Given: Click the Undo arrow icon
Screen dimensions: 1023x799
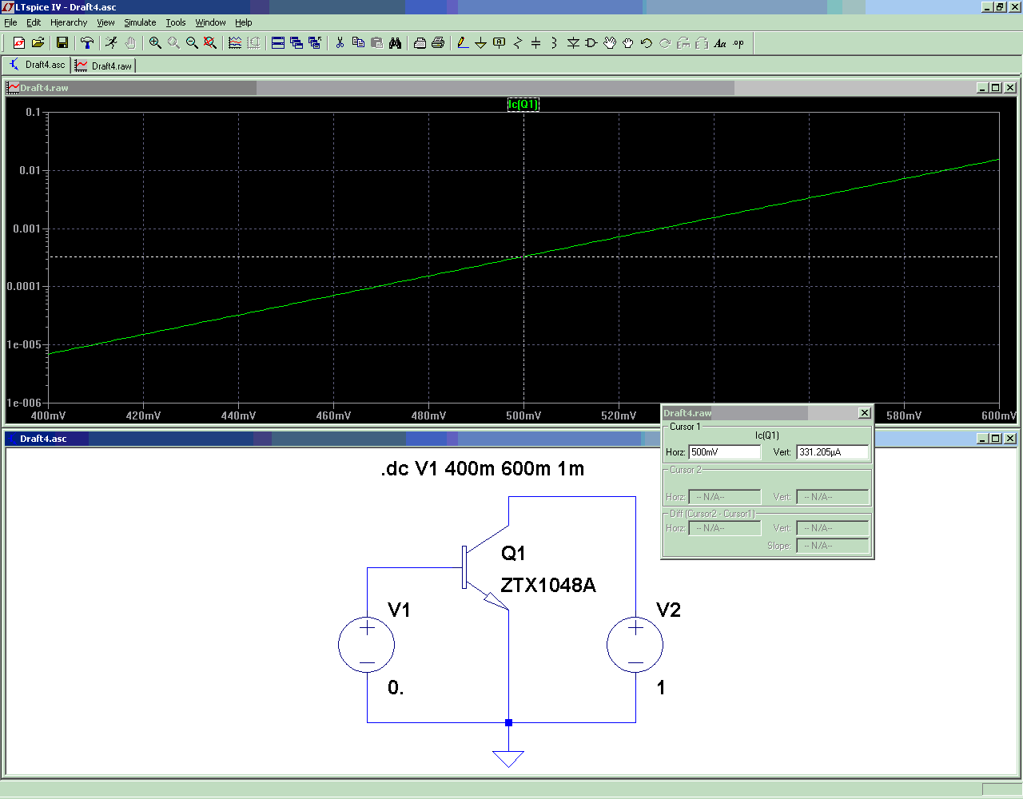Looking at the screenshot, I should tap(647, 43).
